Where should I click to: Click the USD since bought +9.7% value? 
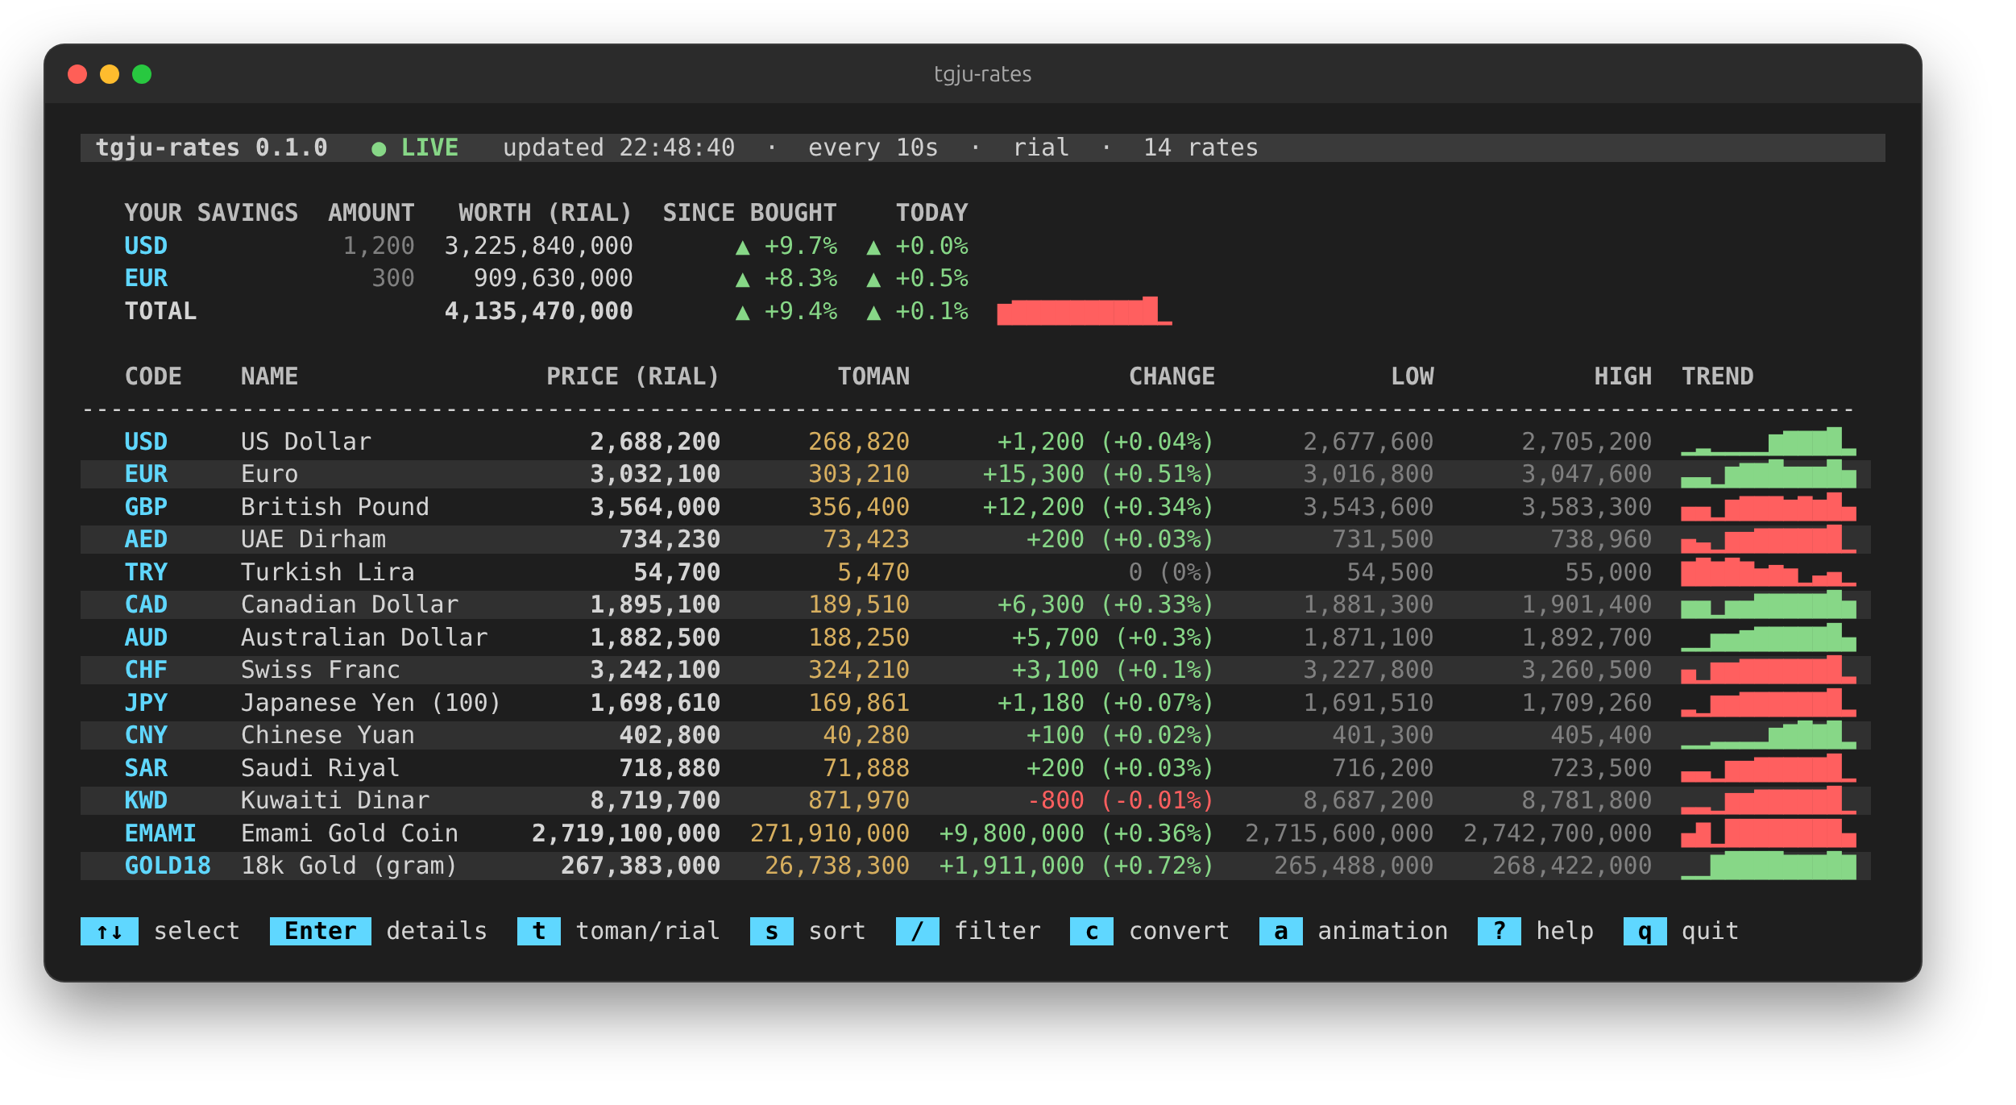[x=786, y=246]
